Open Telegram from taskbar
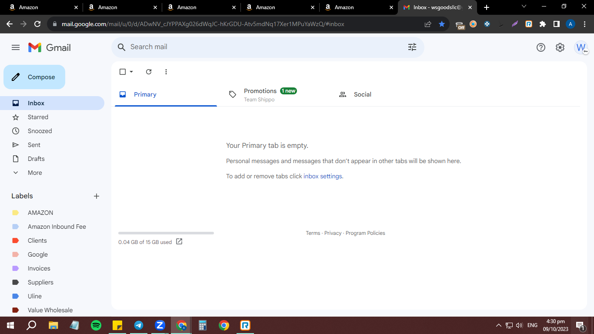 click(139, 325)
